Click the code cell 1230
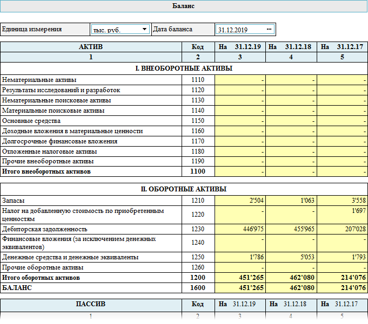This screenshot has height=324, width=368. [198, 229]
